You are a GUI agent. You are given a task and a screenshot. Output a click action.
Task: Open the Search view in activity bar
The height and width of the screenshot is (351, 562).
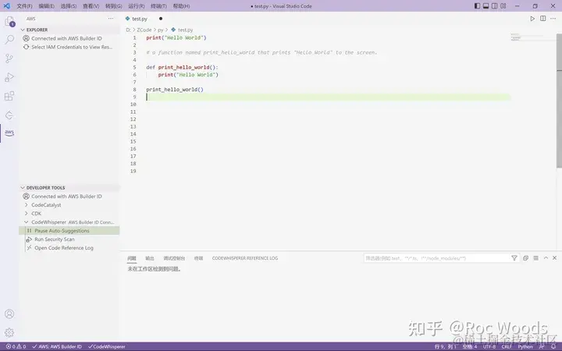(9, 40)
